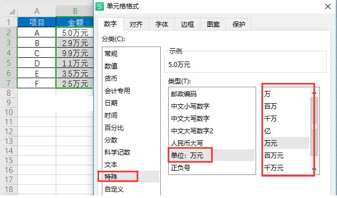Select row 12 header
This screenshot has width=337, height=198.
click(x=9, y=132)
